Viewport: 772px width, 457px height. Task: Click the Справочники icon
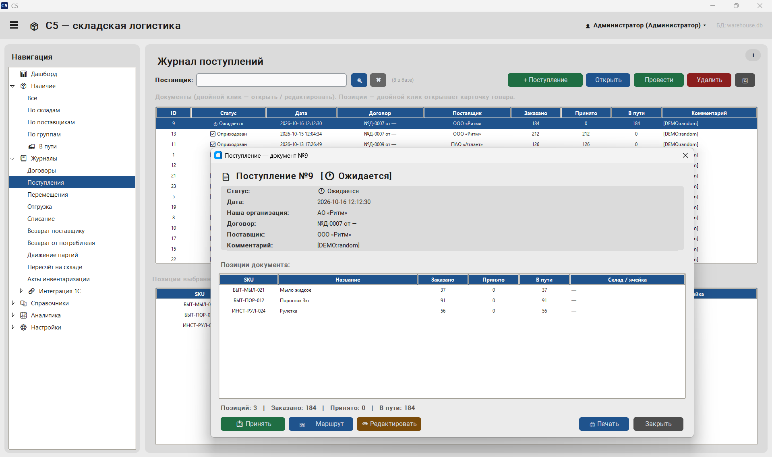(x=23, y=303)
